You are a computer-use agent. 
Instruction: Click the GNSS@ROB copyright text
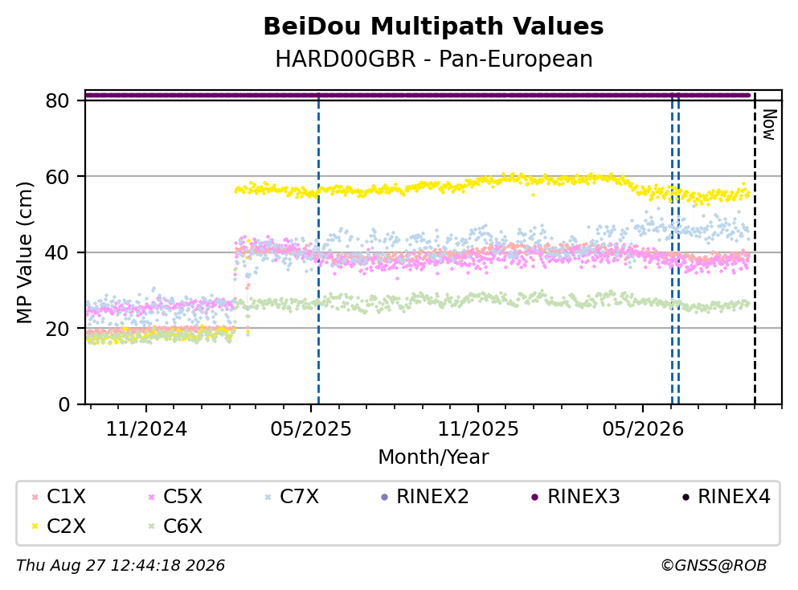click(714, 566)
